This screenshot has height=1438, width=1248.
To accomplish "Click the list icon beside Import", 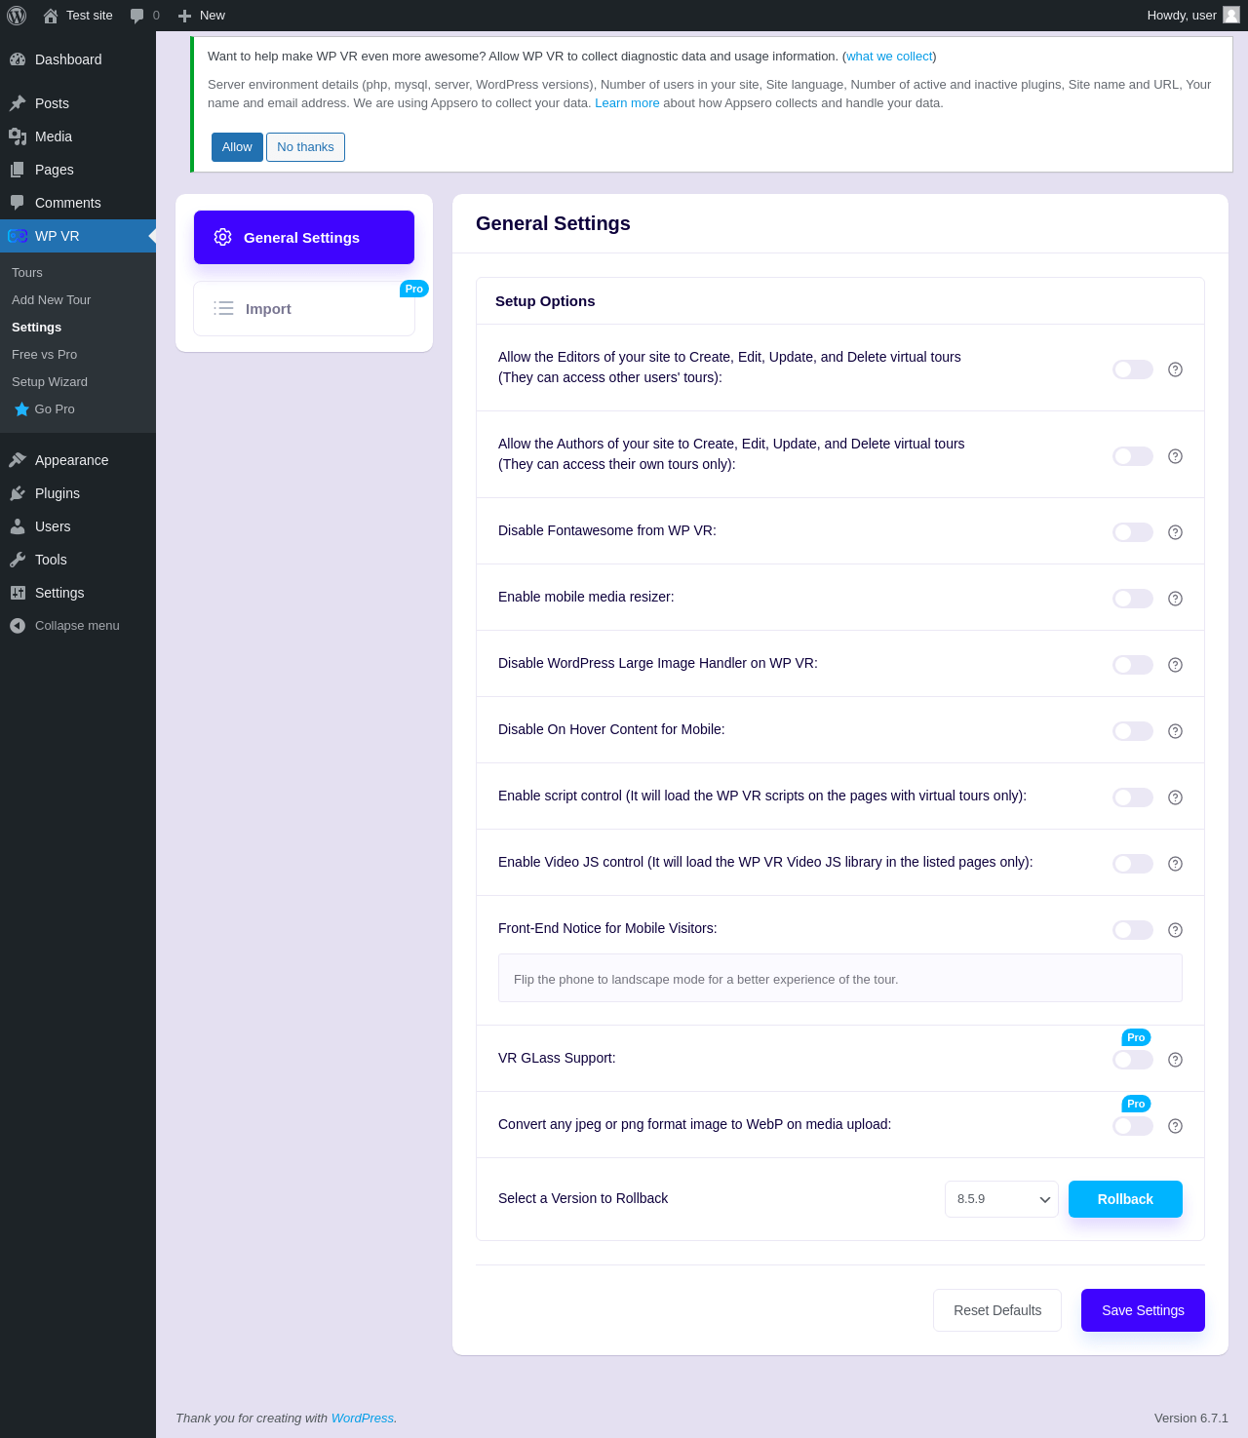I will 223,308.
